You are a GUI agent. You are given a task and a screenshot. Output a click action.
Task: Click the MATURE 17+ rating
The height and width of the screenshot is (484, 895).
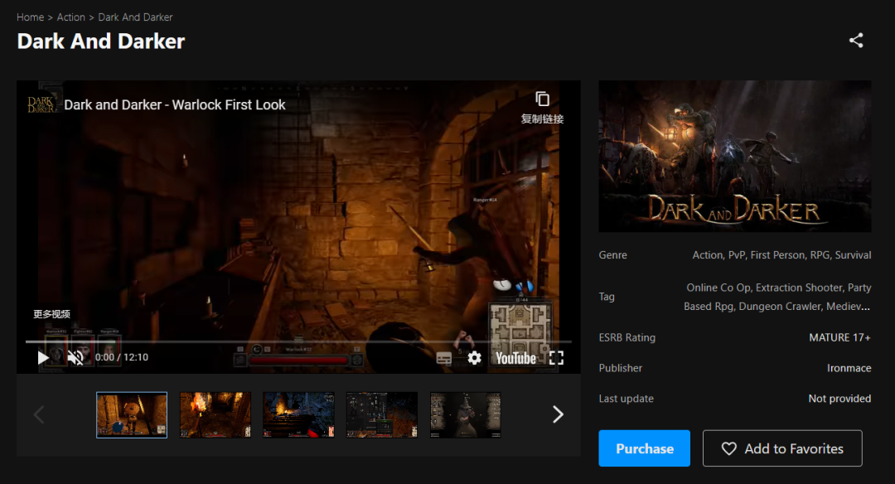839,338
